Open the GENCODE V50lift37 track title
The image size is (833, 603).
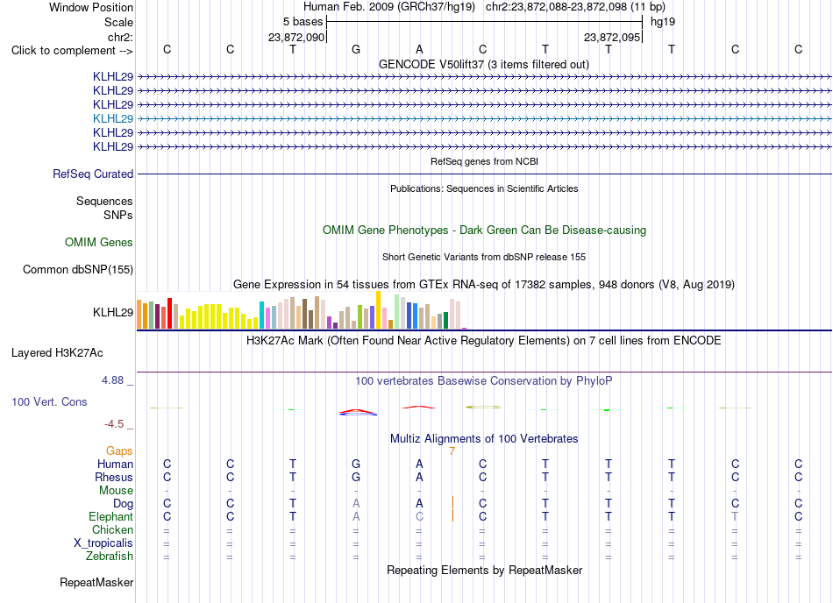[x=483, y=65]
